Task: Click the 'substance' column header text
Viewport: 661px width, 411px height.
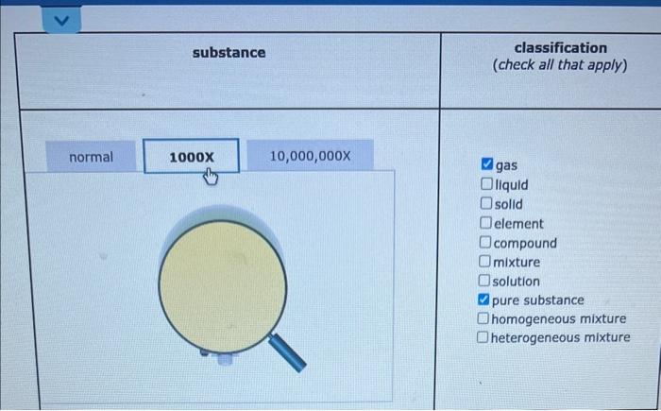Action: pos(229,53)
